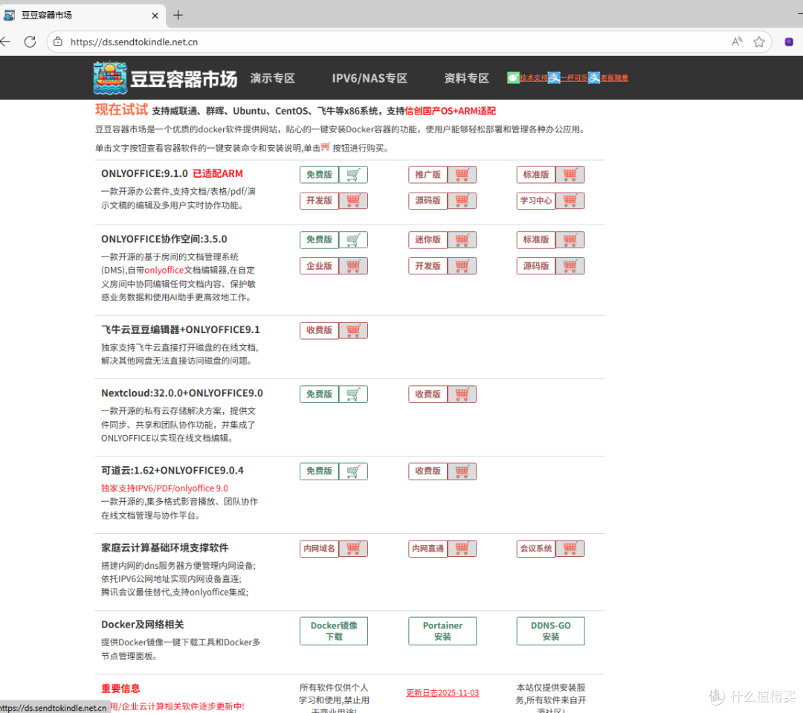Refresh the page with the reload icon
This screenshot has height=713, width=803.
[30, 42]
